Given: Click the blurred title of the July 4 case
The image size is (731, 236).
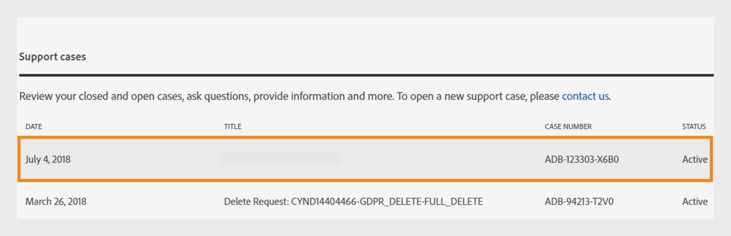Looking at the screenshot, I should (x=281, y=159).
